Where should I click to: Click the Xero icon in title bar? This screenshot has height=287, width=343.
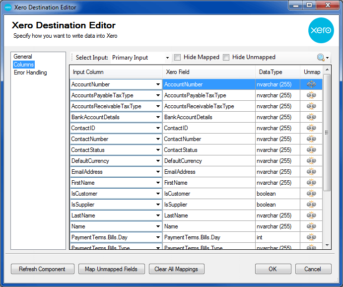point(8,7)
